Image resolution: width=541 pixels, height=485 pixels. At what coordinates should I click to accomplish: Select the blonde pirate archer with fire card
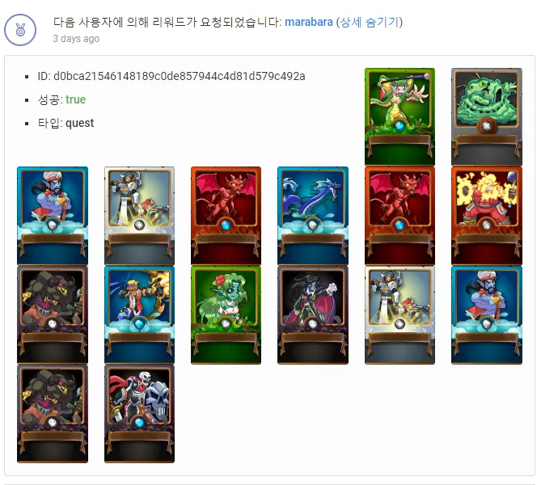[139, 314]
